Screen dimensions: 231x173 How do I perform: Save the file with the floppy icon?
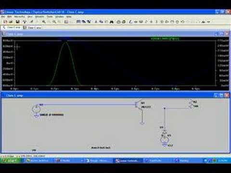click(x=18, y=22)
